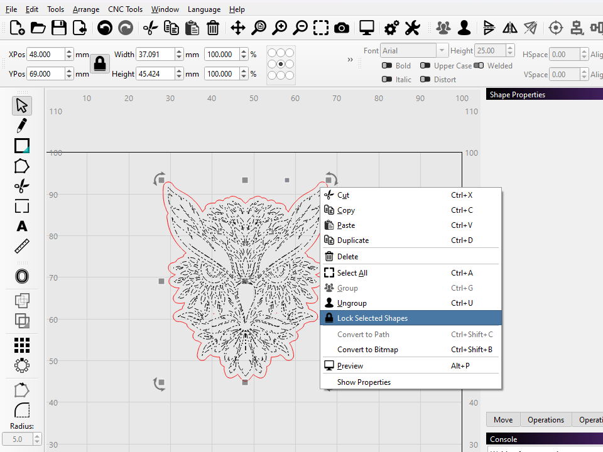
Task: Select the Text tool in left toolbar
Action: coord(22,226)
